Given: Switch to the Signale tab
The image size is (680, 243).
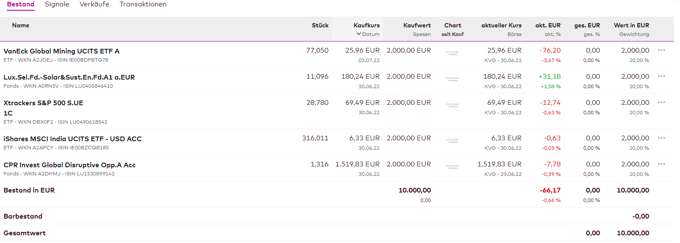Looking at the screenshot, I should pos(57,4).
